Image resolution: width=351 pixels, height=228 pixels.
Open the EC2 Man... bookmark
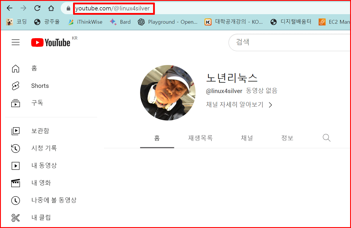click(x=334, y=22)
